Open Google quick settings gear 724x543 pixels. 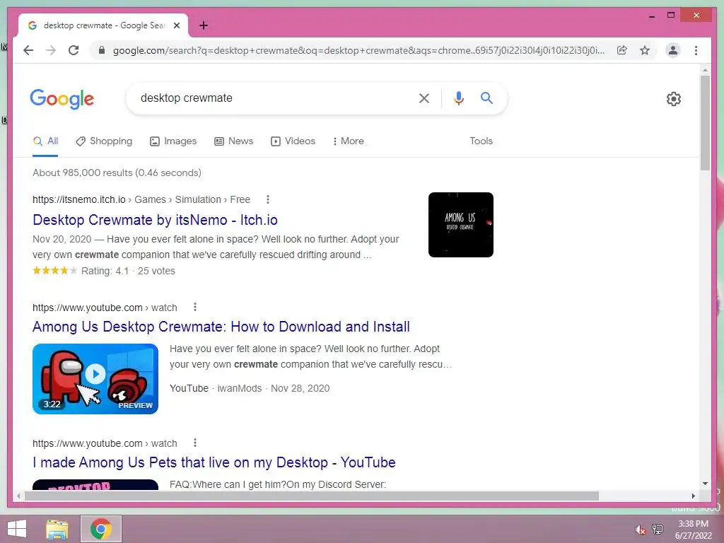pyautogui.click(x=674, y=99)
